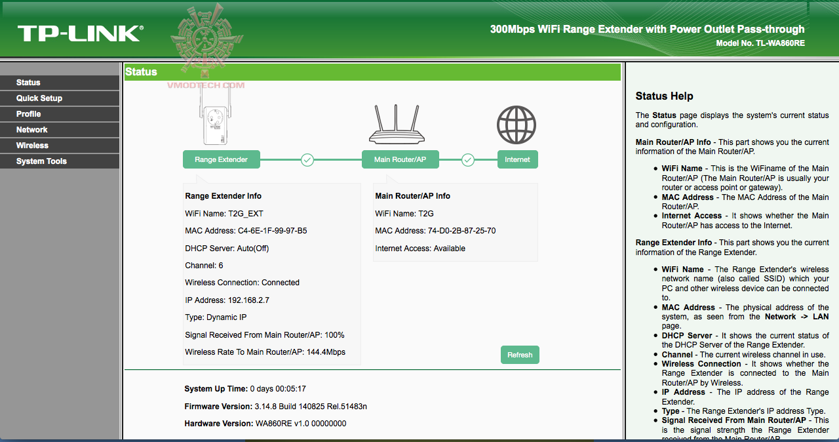Click the green Range Extender button
This screenshot has height=442, width=839.
pos(222,159)
